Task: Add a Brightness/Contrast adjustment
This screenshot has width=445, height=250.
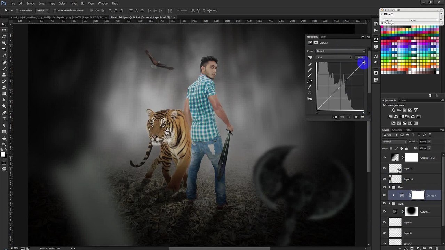Action: point(393,110)
